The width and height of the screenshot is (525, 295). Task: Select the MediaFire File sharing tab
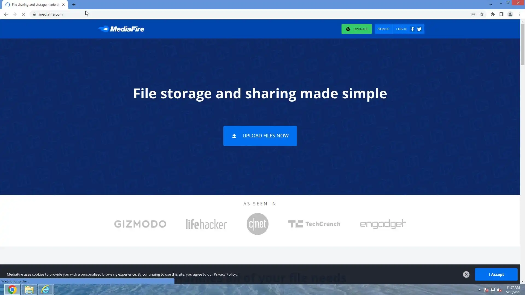[35, 5]
